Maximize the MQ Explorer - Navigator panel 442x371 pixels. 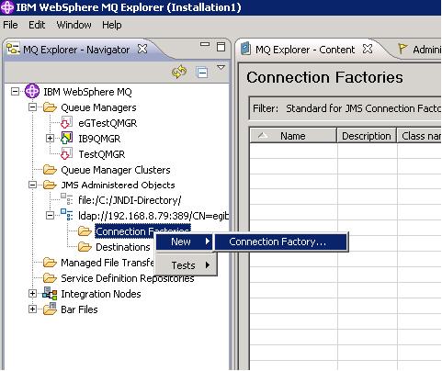coord(221,47)
